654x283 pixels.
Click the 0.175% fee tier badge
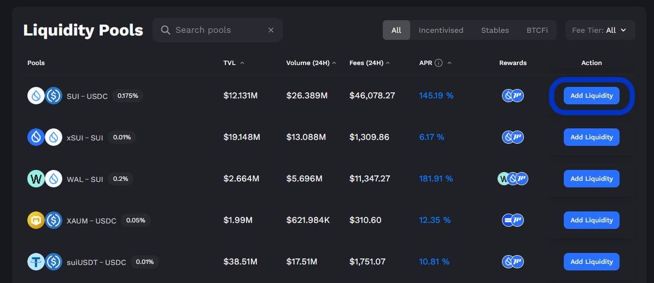[129, 96]
